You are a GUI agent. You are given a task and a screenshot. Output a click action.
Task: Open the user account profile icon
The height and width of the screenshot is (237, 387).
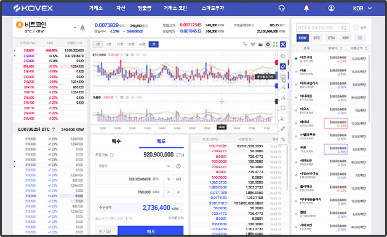pyautogui.click(x=331, y=8)
